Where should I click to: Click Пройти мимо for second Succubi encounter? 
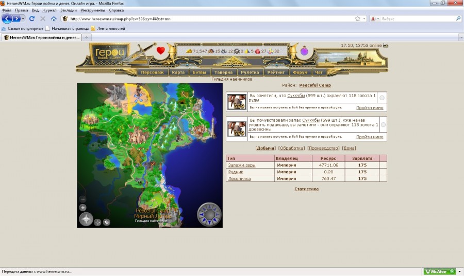pos(370,137)
